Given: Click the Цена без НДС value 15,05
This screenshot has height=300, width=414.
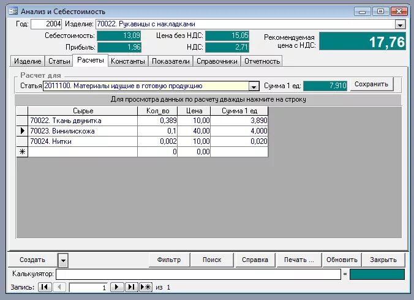Looking at the screenshot, I should point(227,36).
